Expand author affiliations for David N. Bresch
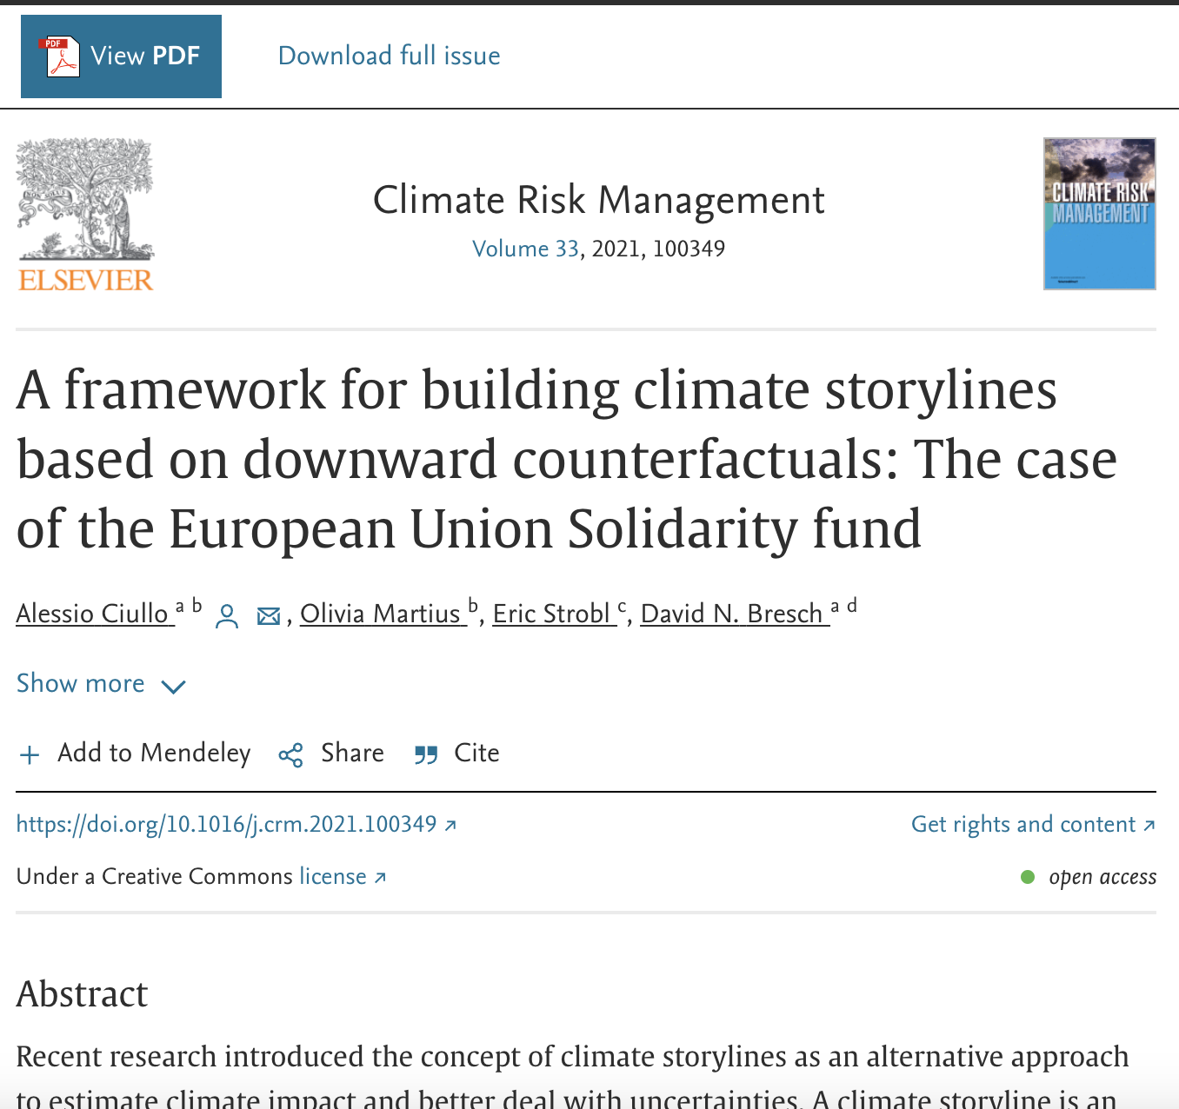This screenshot has width=1179, height=1109. (x=844, y=608)
